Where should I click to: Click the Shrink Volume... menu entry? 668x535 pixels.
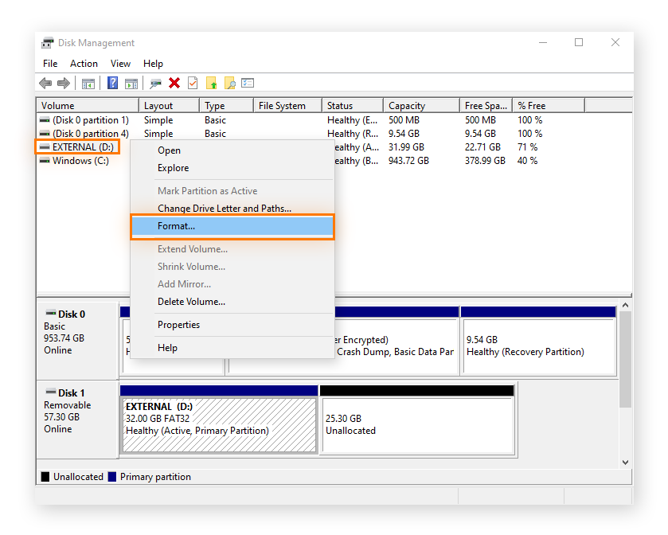232,267
